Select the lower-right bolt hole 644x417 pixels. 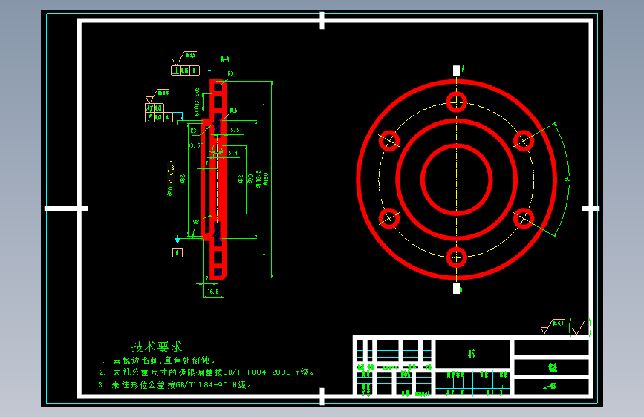(524, 218)
